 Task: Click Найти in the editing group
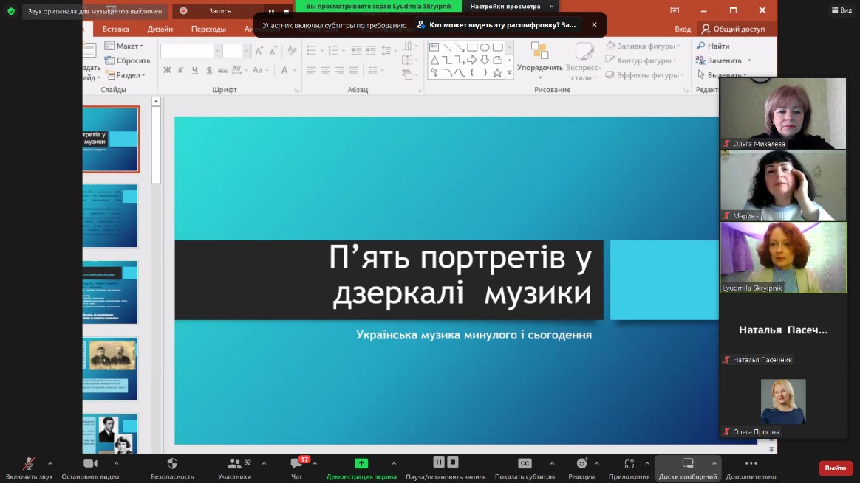(x=713, y=46)
